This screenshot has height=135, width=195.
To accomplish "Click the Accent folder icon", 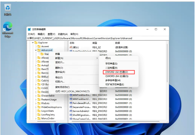I will coord(39,46).
